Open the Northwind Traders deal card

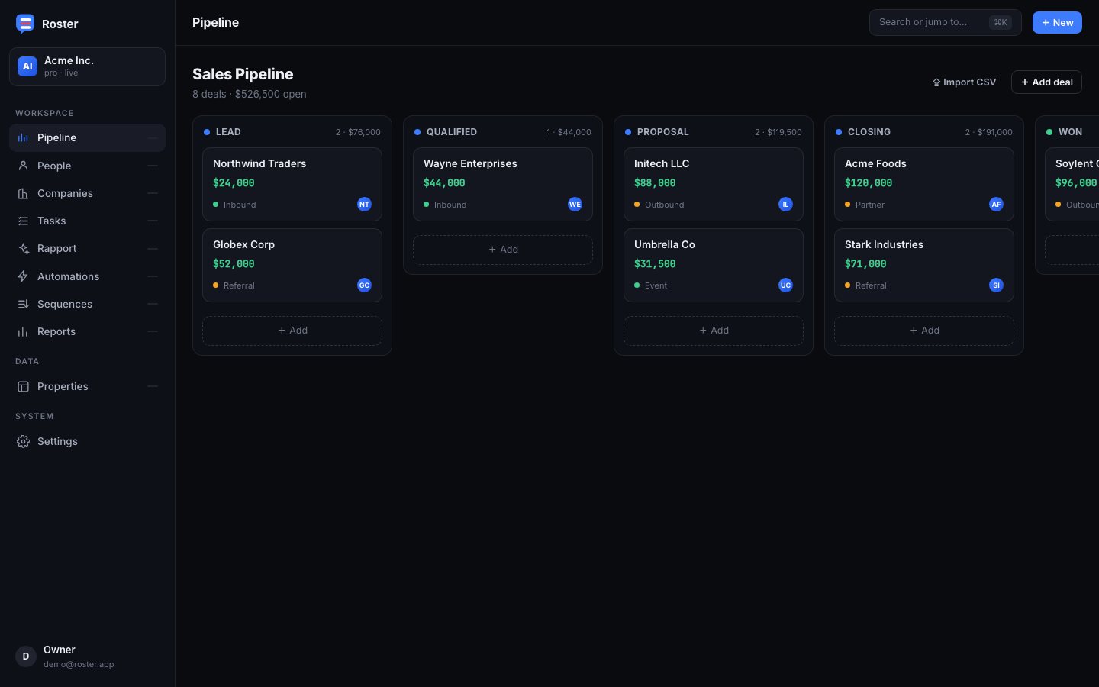292,184
